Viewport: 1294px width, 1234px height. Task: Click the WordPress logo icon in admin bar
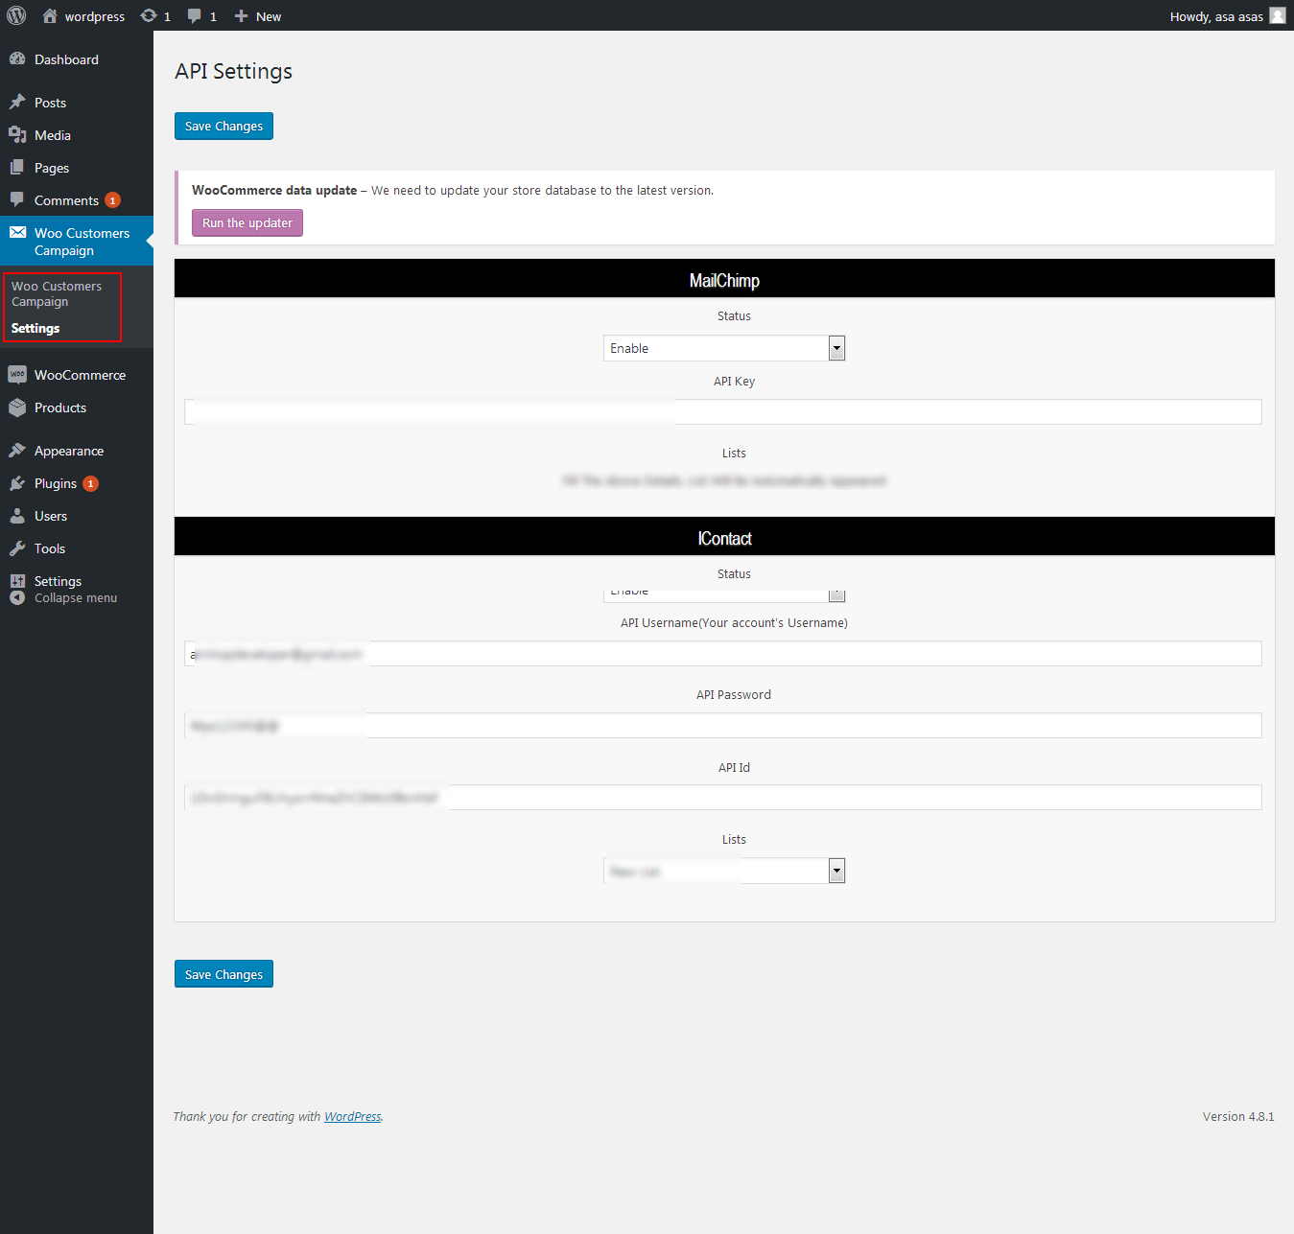(16, 15)
